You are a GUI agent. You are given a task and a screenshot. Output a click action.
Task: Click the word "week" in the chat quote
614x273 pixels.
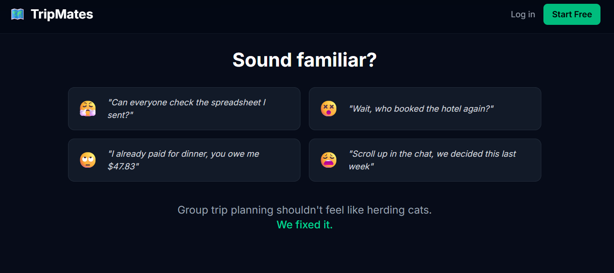click(361, 166)
